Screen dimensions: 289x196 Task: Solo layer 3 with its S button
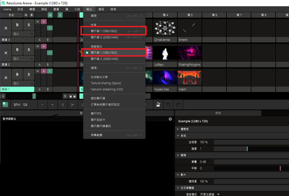[29, 25]
